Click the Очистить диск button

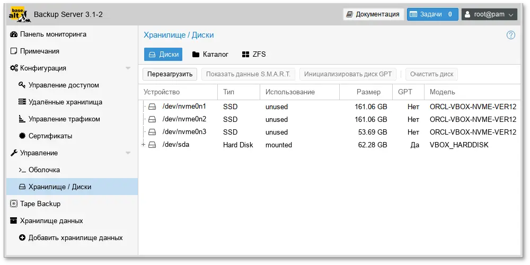pyautogui.click(x=431, y=74)
